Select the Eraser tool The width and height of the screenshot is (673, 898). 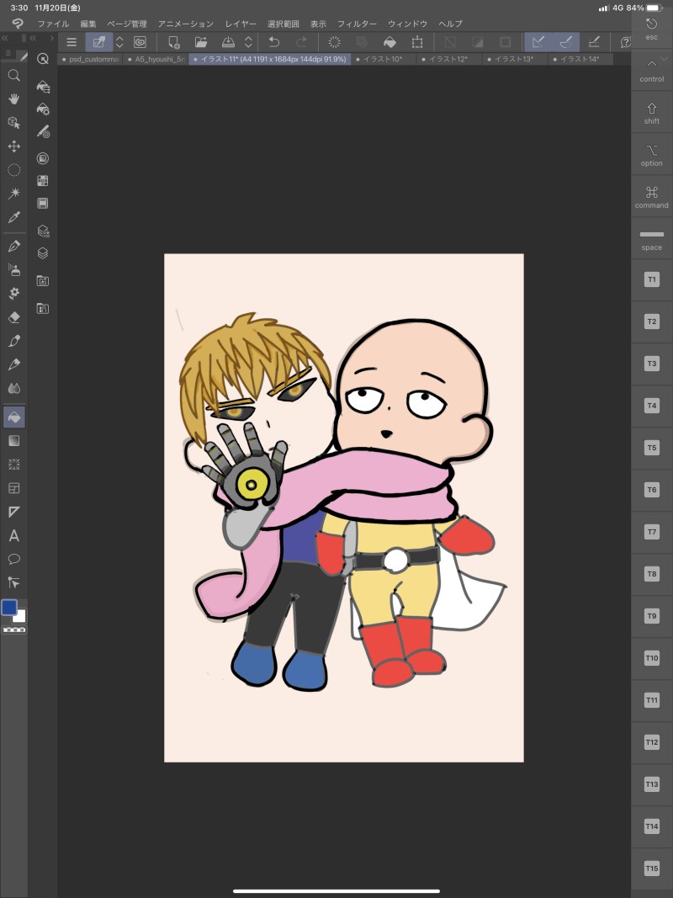pos(13,317)
